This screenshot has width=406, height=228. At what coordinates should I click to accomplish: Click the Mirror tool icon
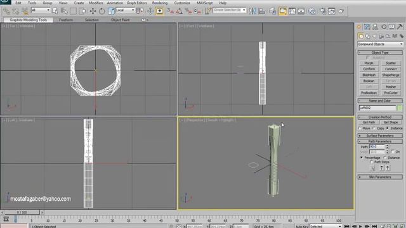click(252, 11)
